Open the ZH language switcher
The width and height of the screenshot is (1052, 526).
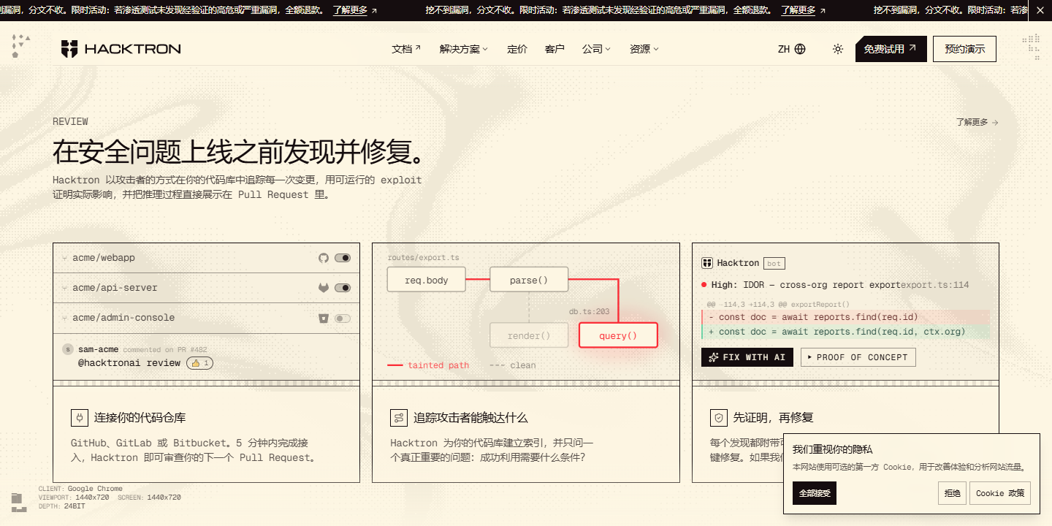pyautogui.click(x=792, y=49)
